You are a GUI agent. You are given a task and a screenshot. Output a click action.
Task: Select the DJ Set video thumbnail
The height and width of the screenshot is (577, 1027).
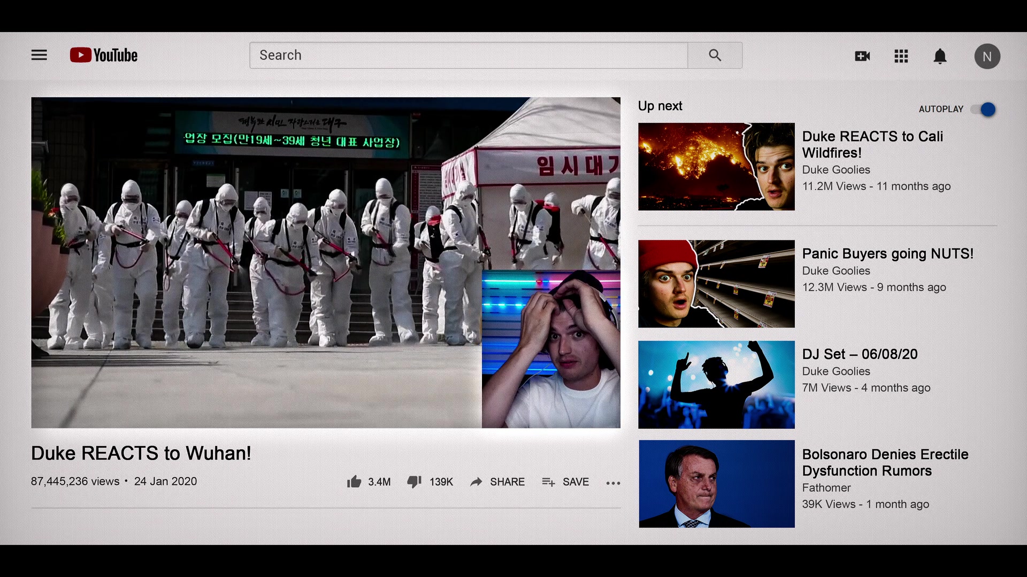tap(716, 385)
